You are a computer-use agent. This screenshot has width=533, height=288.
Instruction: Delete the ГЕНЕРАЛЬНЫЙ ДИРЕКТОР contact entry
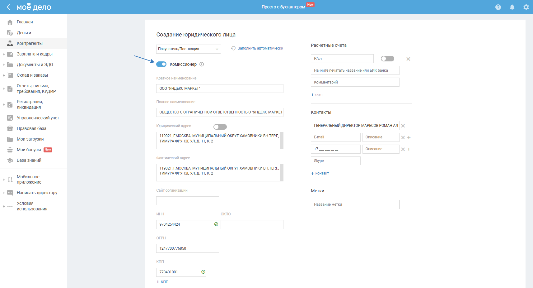click(403, 126)
